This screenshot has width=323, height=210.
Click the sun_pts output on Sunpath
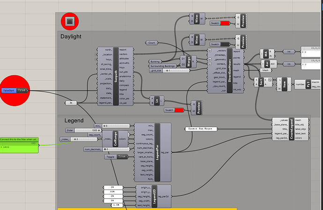pyautogui.click(x=124, y=72)
